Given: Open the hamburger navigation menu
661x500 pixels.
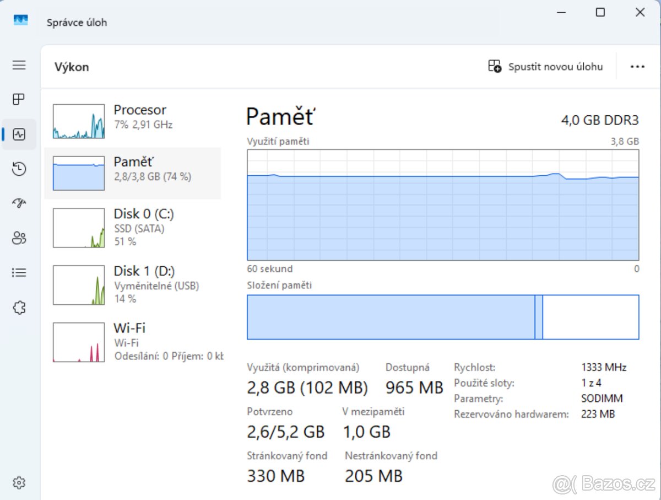Looking at the screenshot, I should [19, 65].
